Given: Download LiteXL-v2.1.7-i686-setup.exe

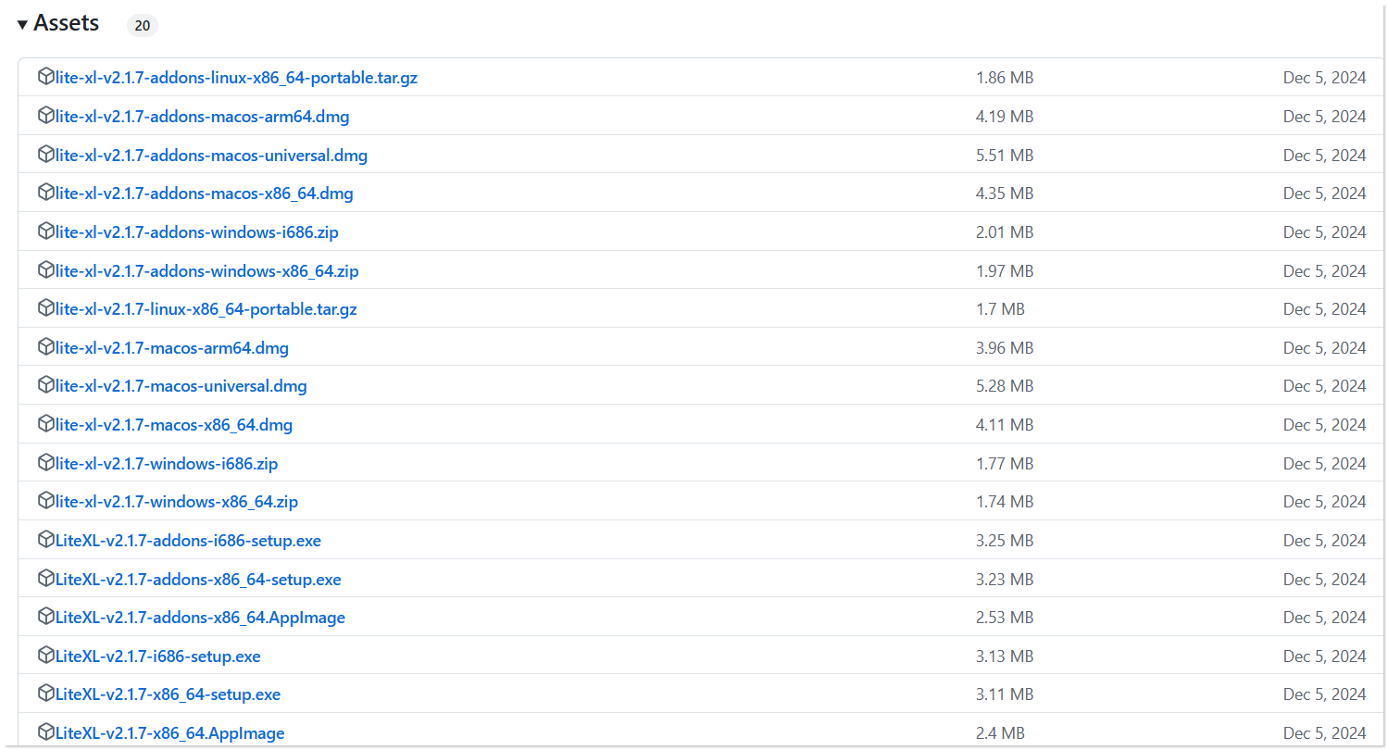Looking at the screenshot, I should click(158, 656).
